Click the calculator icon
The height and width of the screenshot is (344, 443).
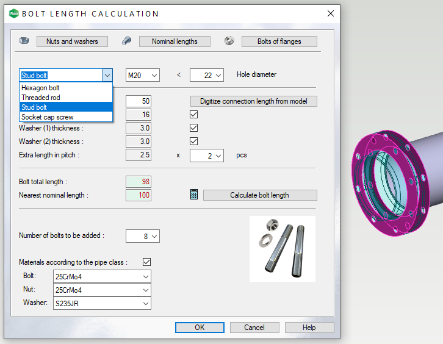[194, 195]
